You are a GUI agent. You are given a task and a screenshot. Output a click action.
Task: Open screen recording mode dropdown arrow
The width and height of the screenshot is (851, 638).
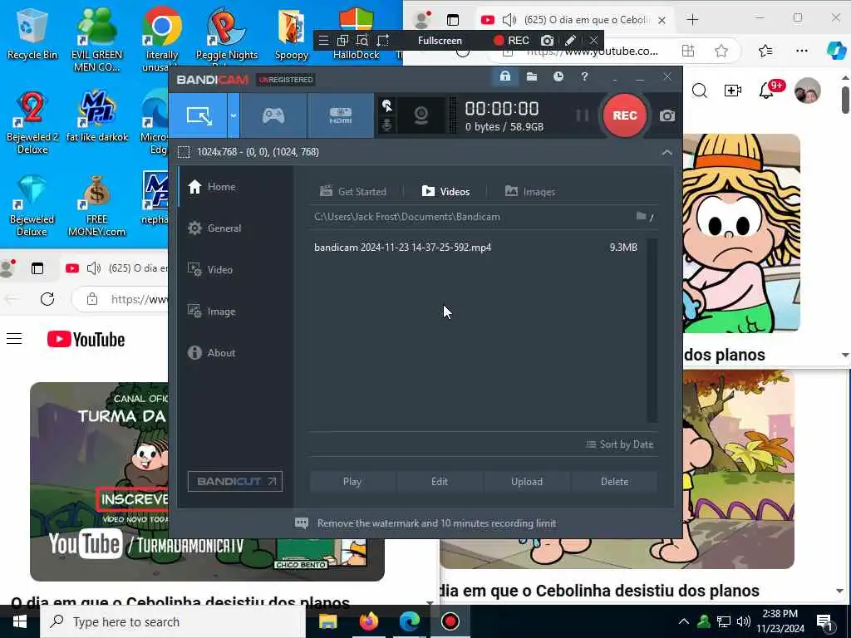(x=234, y=115)
